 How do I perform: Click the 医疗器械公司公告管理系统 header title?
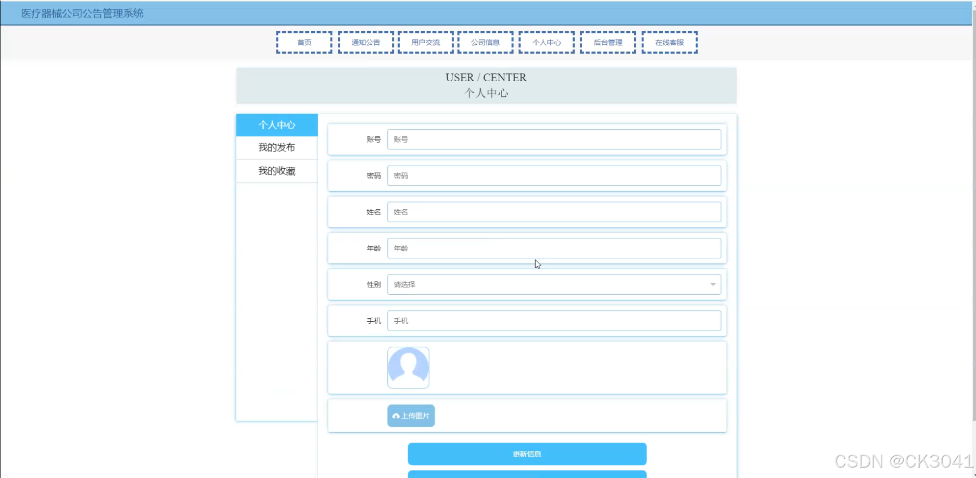[x=81, y=13]
